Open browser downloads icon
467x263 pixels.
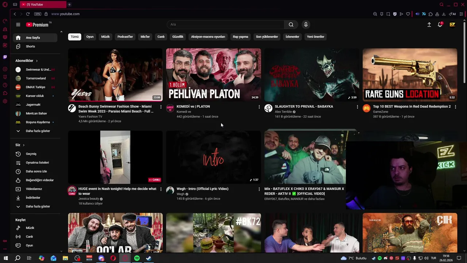tap(444, 14)
